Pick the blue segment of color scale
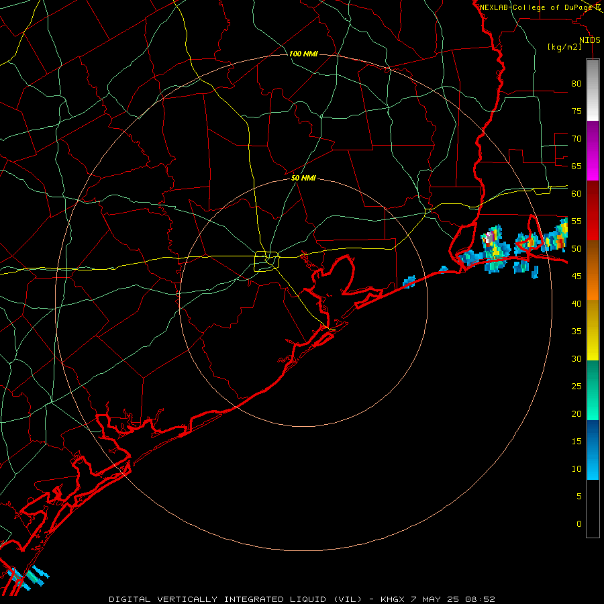Image resolution: width=604 pixels, height=604 pixels. (x=593, y=450)
